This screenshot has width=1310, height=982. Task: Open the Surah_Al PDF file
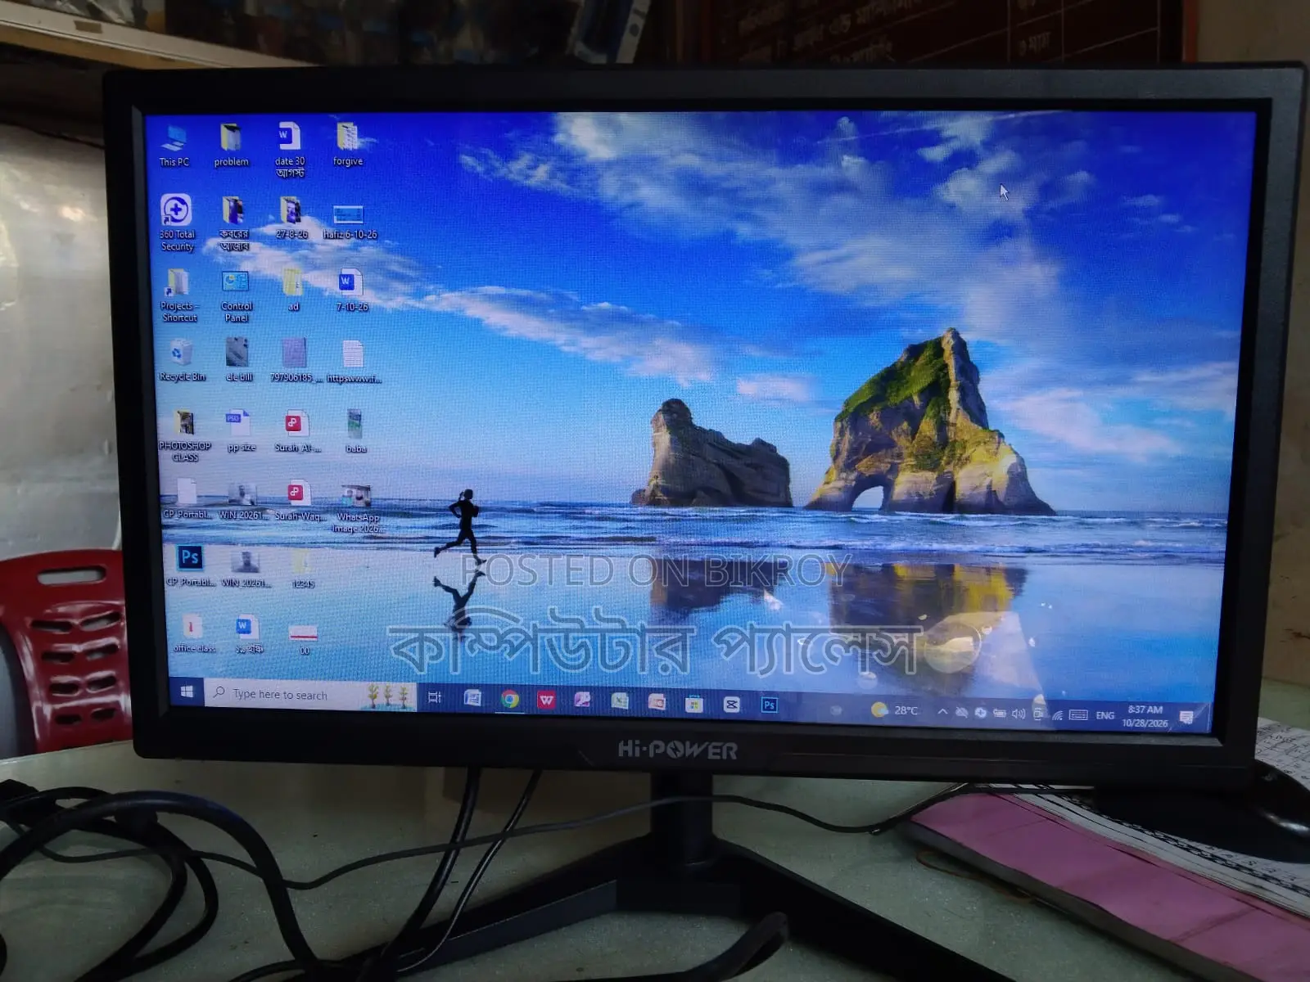(x=296, y=431)
